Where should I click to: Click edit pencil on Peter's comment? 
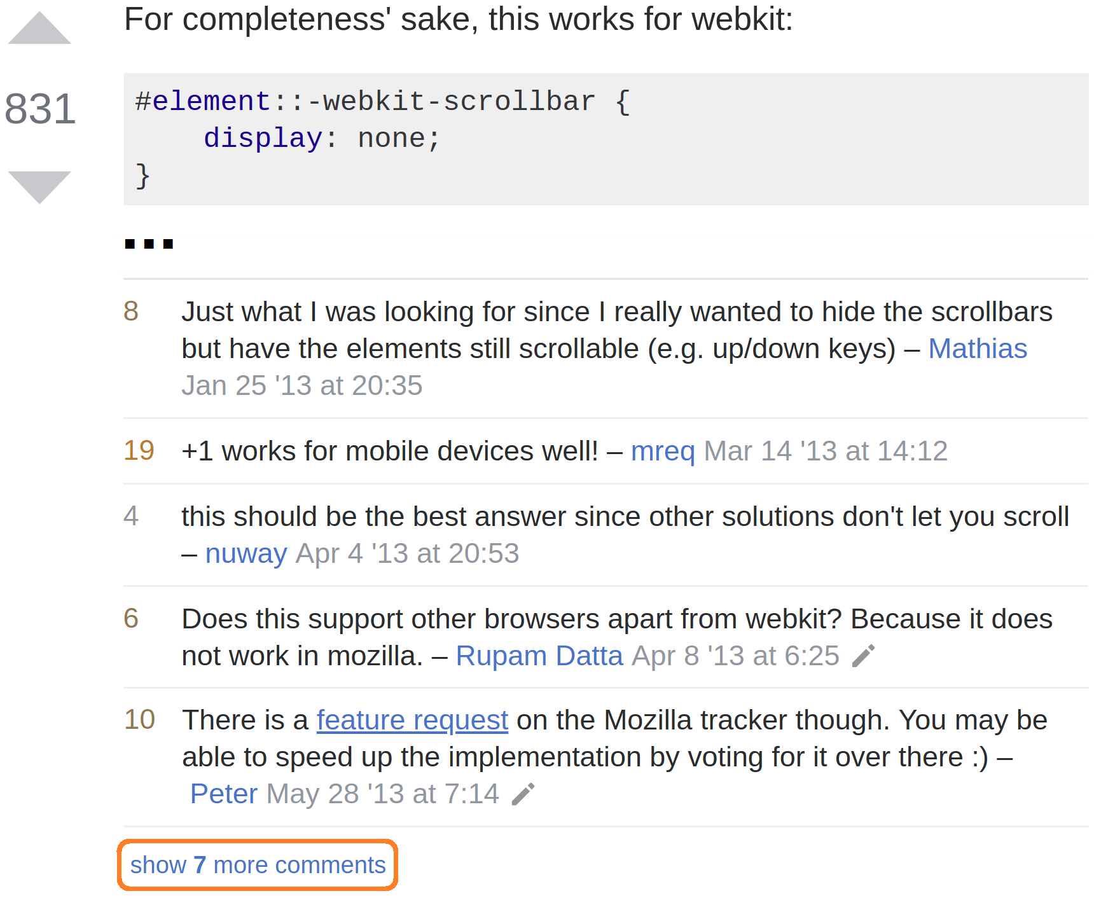523,794
